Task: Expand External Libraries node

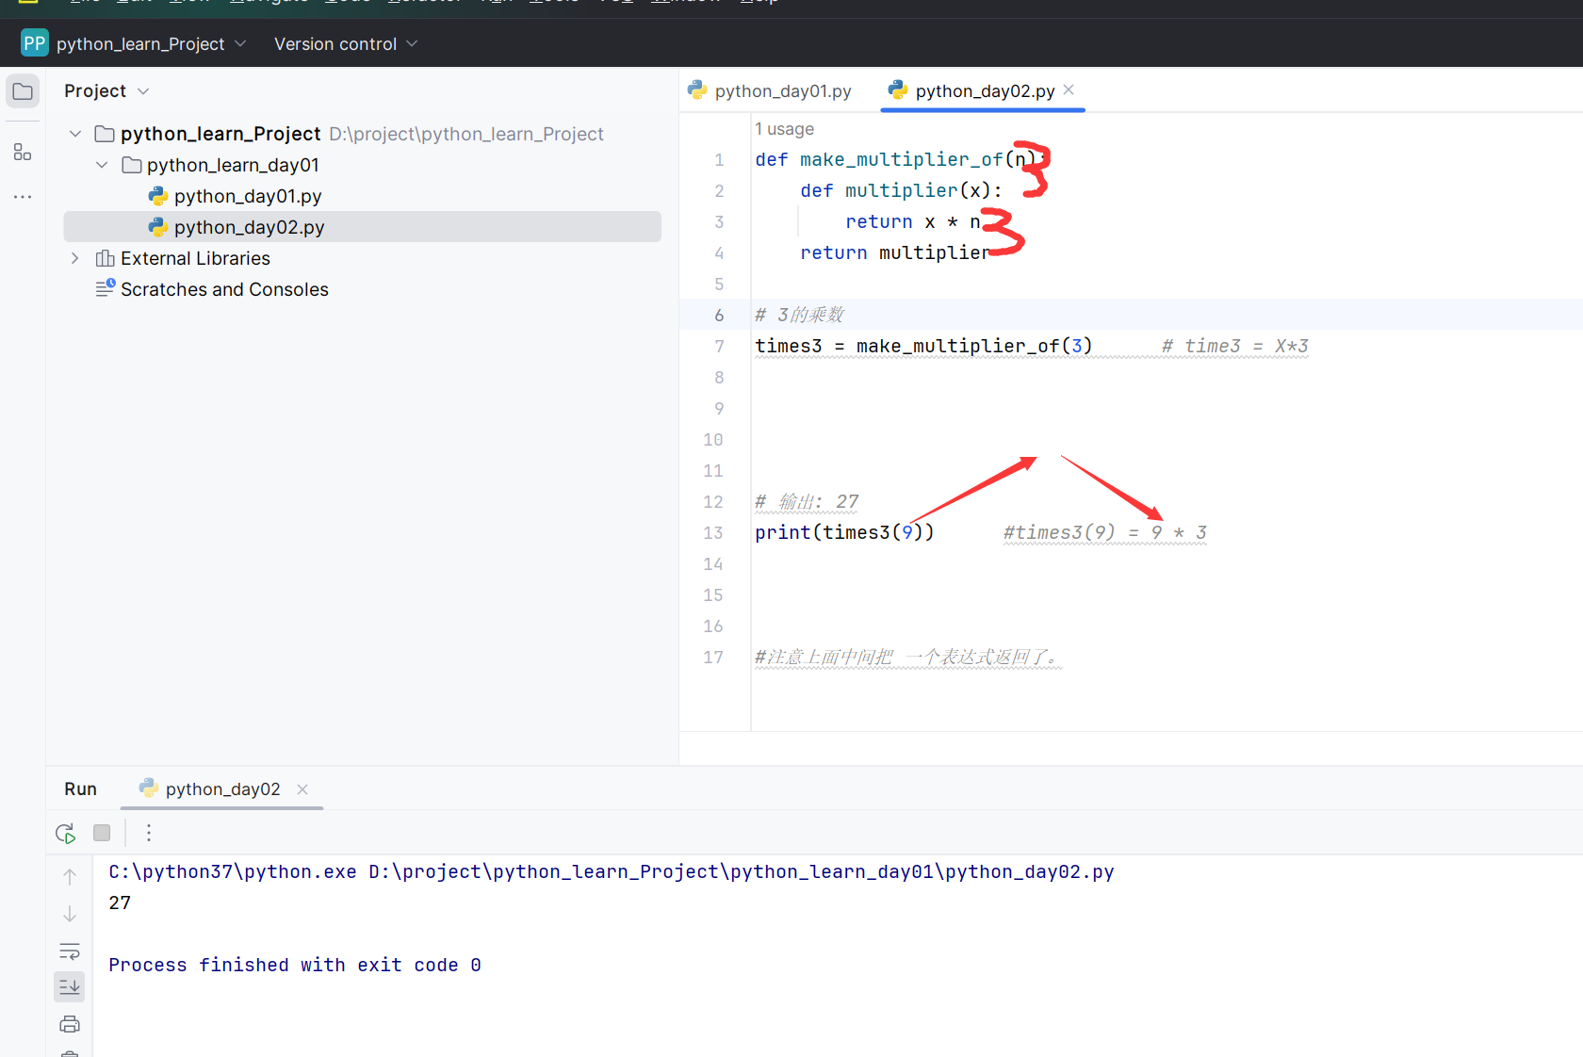Action: pyautogui.click(x=75, y=258)
